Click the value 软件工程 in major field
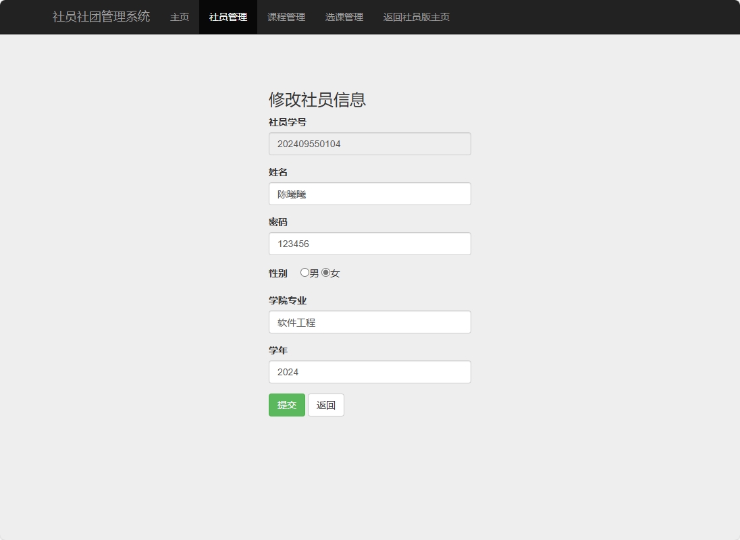This screenshot has width=740, height=540. pyautogui.click(x=296, y=322)
